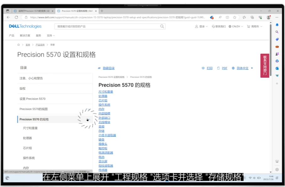Expand the 支持 navigation dropdown

pyautogui.click(x=50, y=36)
